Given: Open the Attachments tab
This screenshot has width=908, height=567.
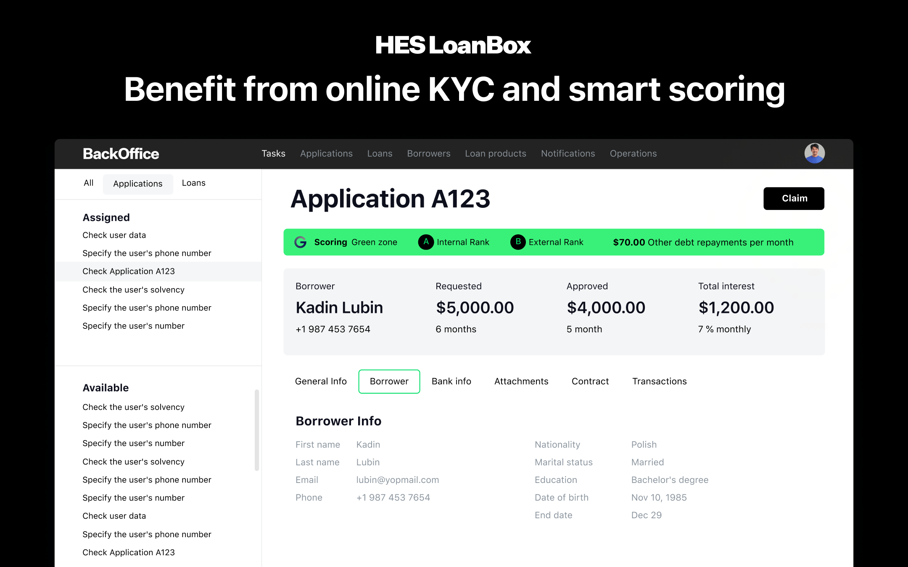Looking at the screenshot, I should coord(521,381).
